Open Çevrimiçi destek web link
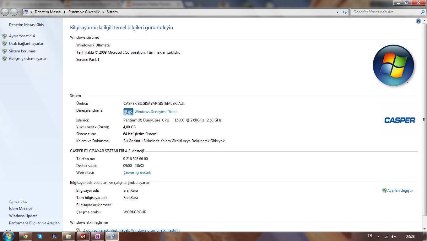This screenshot has width=427, height=241. (x=137, y=173)
